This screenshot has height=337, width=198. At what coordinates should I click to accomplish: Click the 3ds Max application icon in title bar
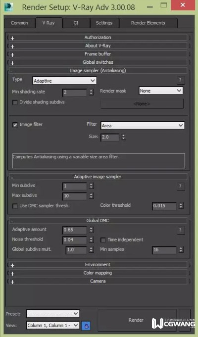click(x=8, y=7)
